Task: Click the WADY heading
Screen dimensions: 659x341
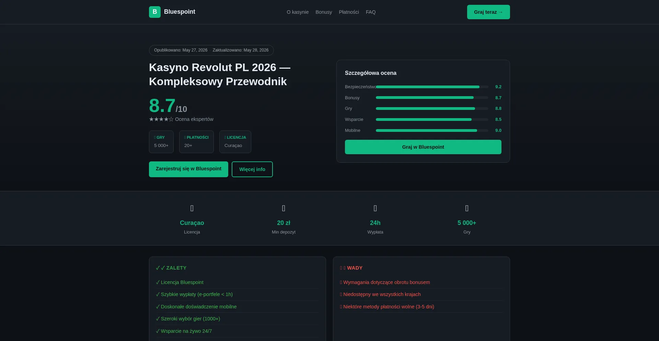Action: point(351,268)
